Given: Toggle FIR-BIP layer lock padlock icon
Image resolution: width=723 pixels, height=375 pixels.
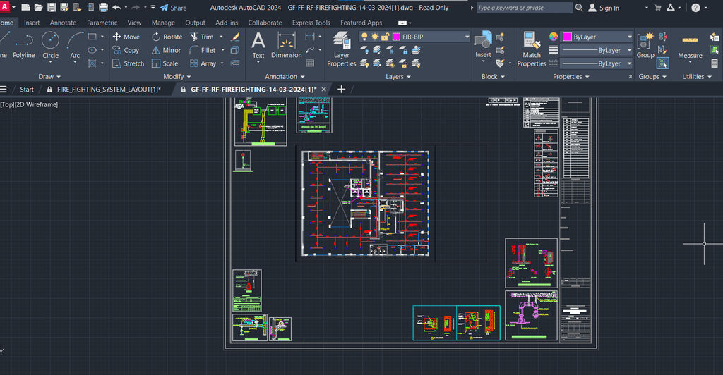Looking at the screenshot, I should (x=385, y=37).
